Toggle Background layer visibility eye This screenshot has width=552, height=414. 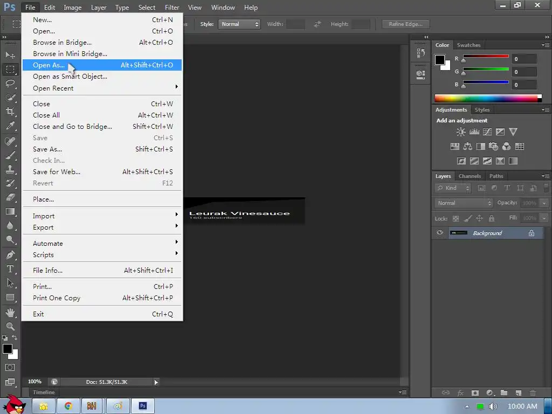[440, 233]
